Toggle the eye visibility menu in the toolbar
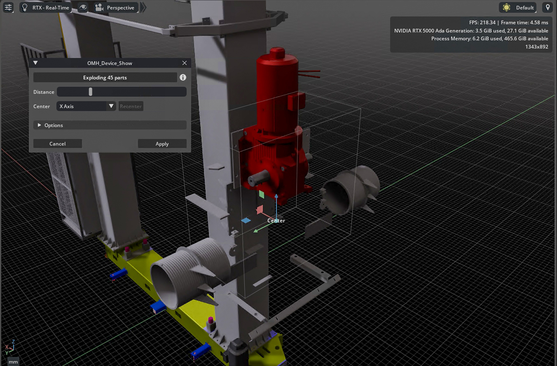Viewport: 557px width, 366px height. 83,7
